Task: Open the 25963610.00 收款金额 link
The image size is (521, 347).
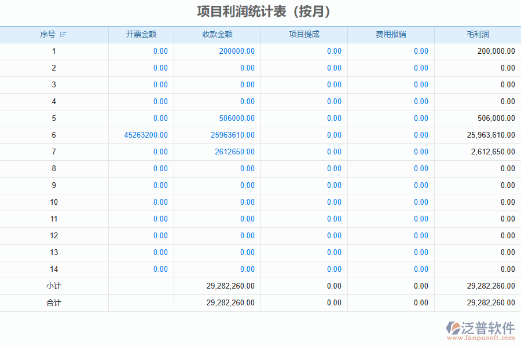Action: pos(232,135)
